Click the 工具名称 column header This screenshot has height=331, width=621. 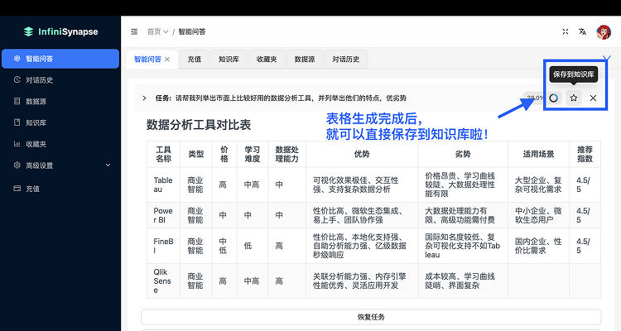click(x=163, y=154)
